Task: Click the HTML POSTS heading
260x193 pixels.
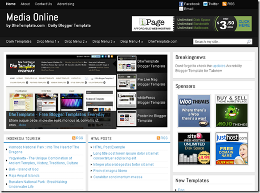Action: click(101, 138)
